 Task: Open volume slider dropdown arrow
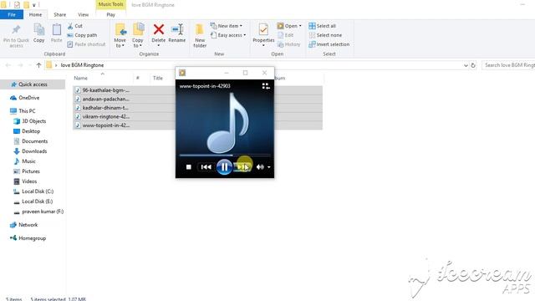pos(269,167)
